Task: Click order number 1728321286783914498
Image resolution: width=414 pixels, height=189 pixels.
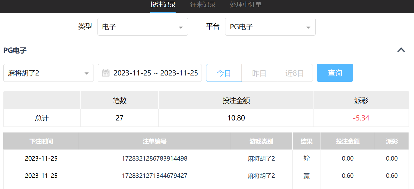Action: click(x=154, y=159)
